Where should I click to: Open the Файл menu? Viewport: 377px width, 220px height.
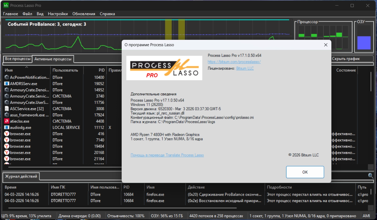27,14
